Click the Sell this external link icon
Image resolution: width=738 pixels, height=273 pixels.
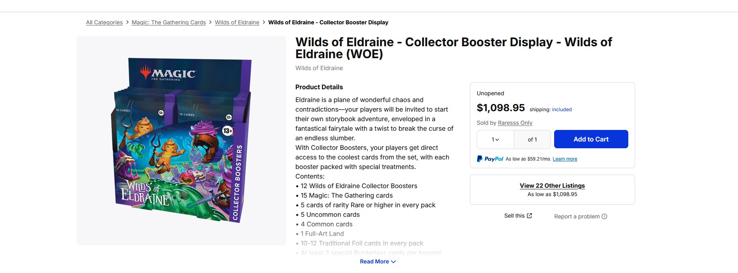(x=529, y=216)
